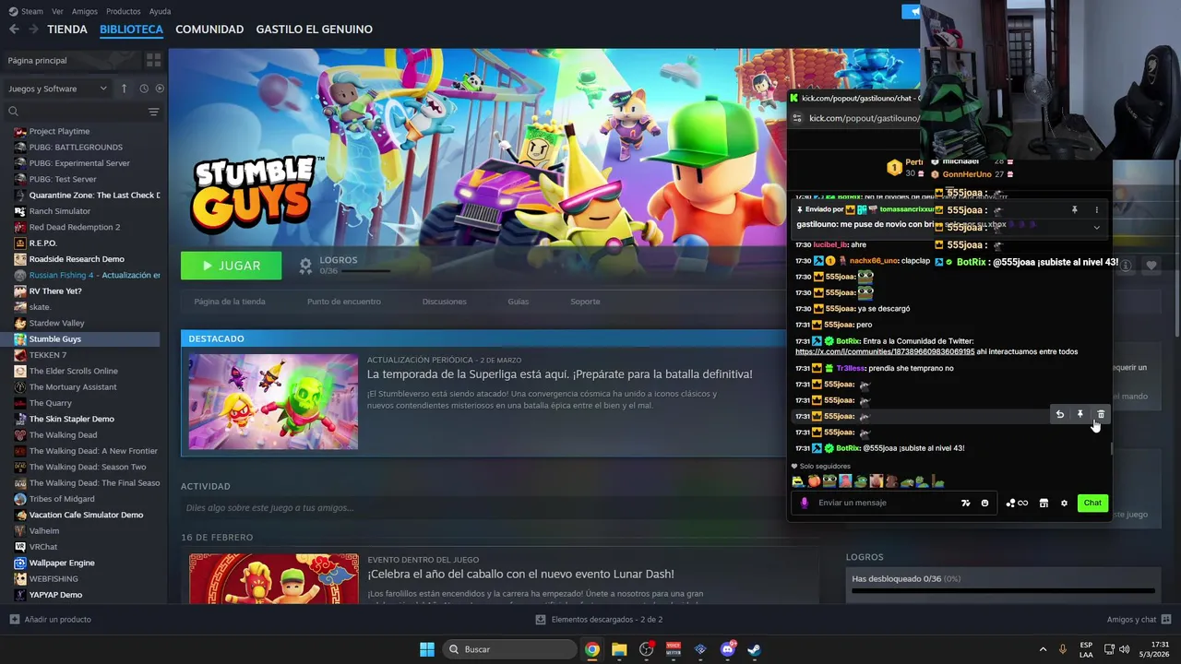The image size is (1181, 664).
Task: Open Superliga season news headline
Action: coord(559,374)
